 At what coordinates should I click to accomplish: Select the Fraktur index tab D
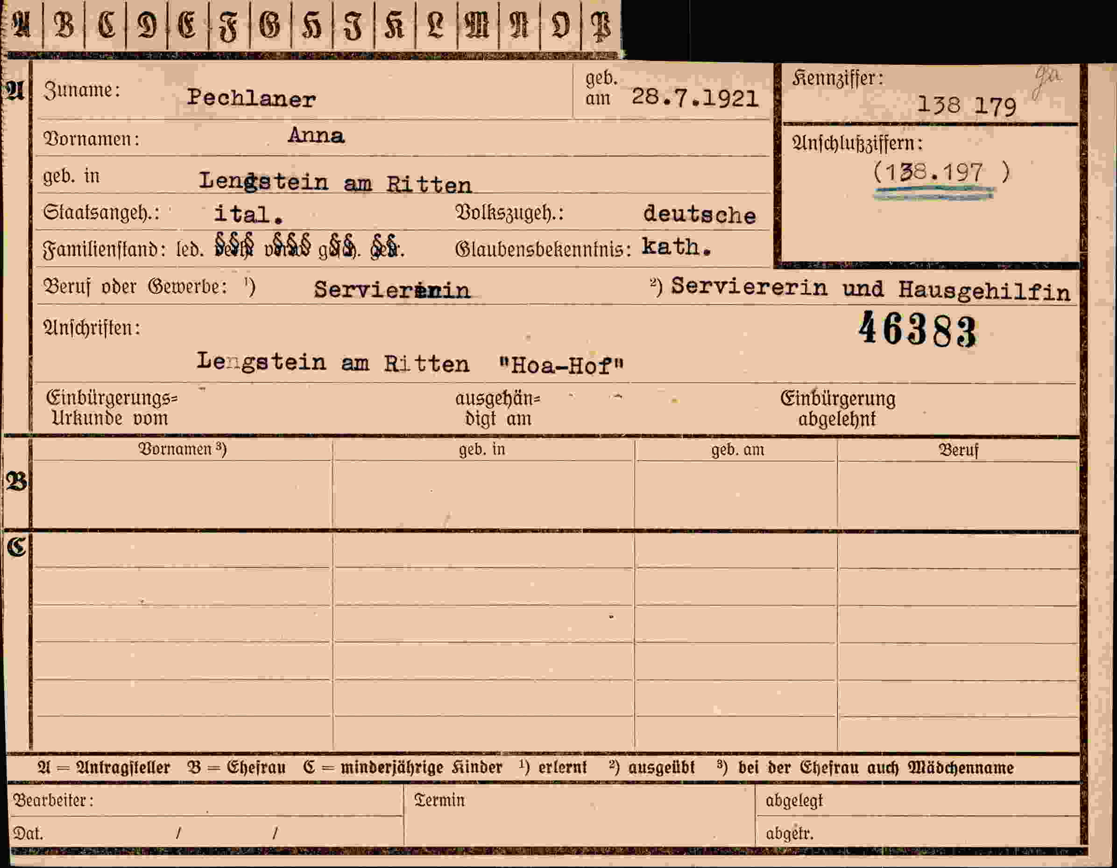coord(147,26)
